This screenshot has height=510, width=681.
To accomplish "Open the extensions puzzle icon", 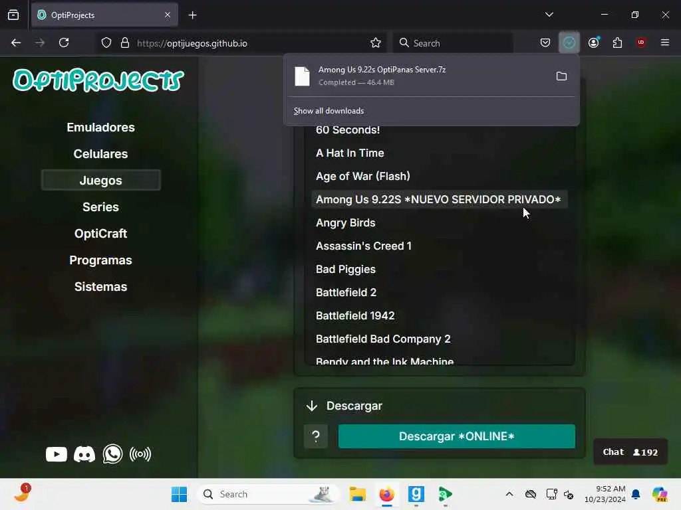I will (617, 42).
